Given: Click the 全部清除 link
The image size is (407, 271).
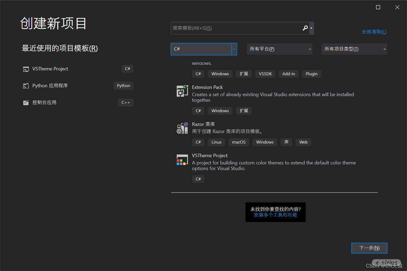Looking at the screenshot, I should [x=374, y=32].
